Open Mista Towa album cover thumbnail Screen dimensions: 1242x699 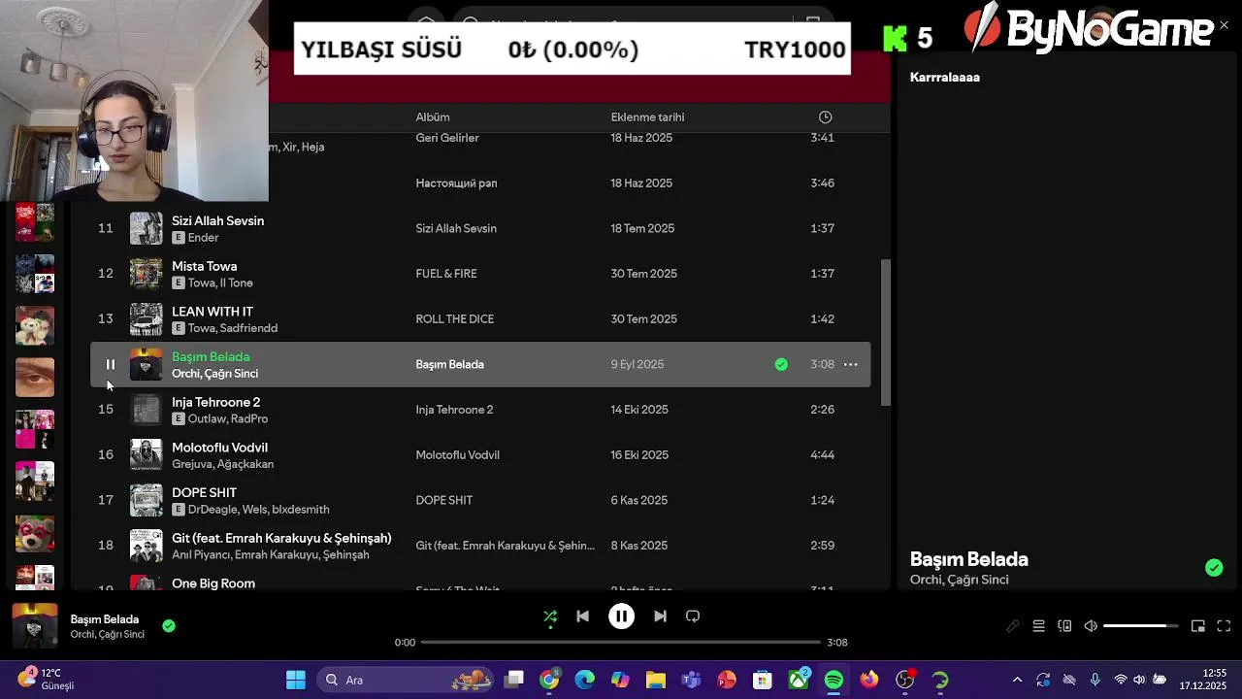[147, 274]
